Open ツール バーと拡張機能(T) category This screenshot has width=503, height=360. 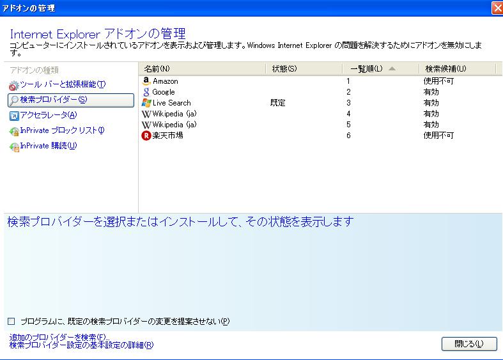click(x=63, y=84)
